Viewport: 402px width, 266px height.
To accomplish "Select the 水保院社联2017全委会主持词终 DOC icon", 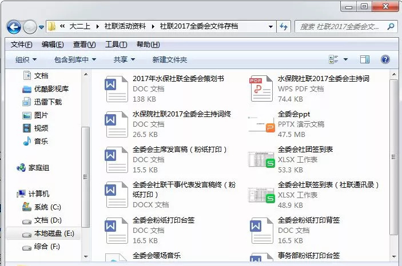I will click(116, 124).
